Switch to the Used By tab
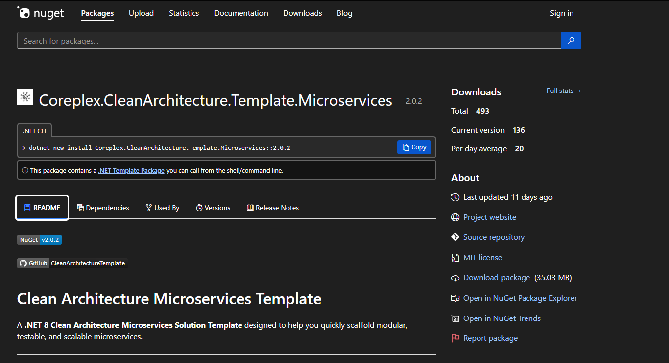This screenshot has height=363, width=669. 162,208
